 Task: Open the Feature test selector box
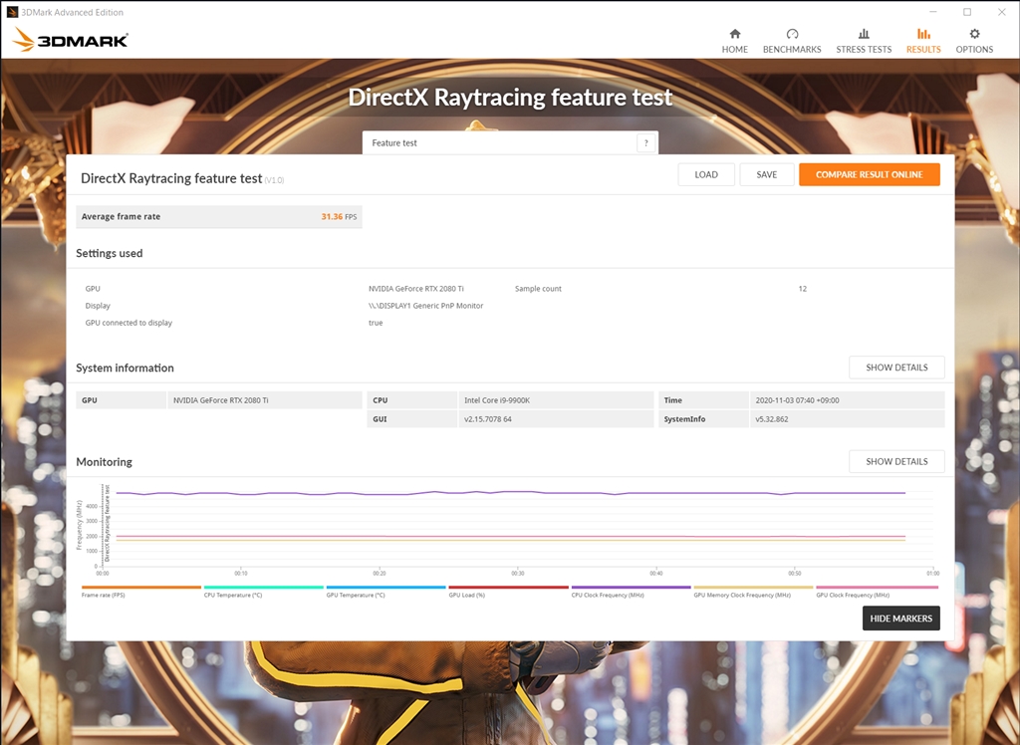(498, 143)
